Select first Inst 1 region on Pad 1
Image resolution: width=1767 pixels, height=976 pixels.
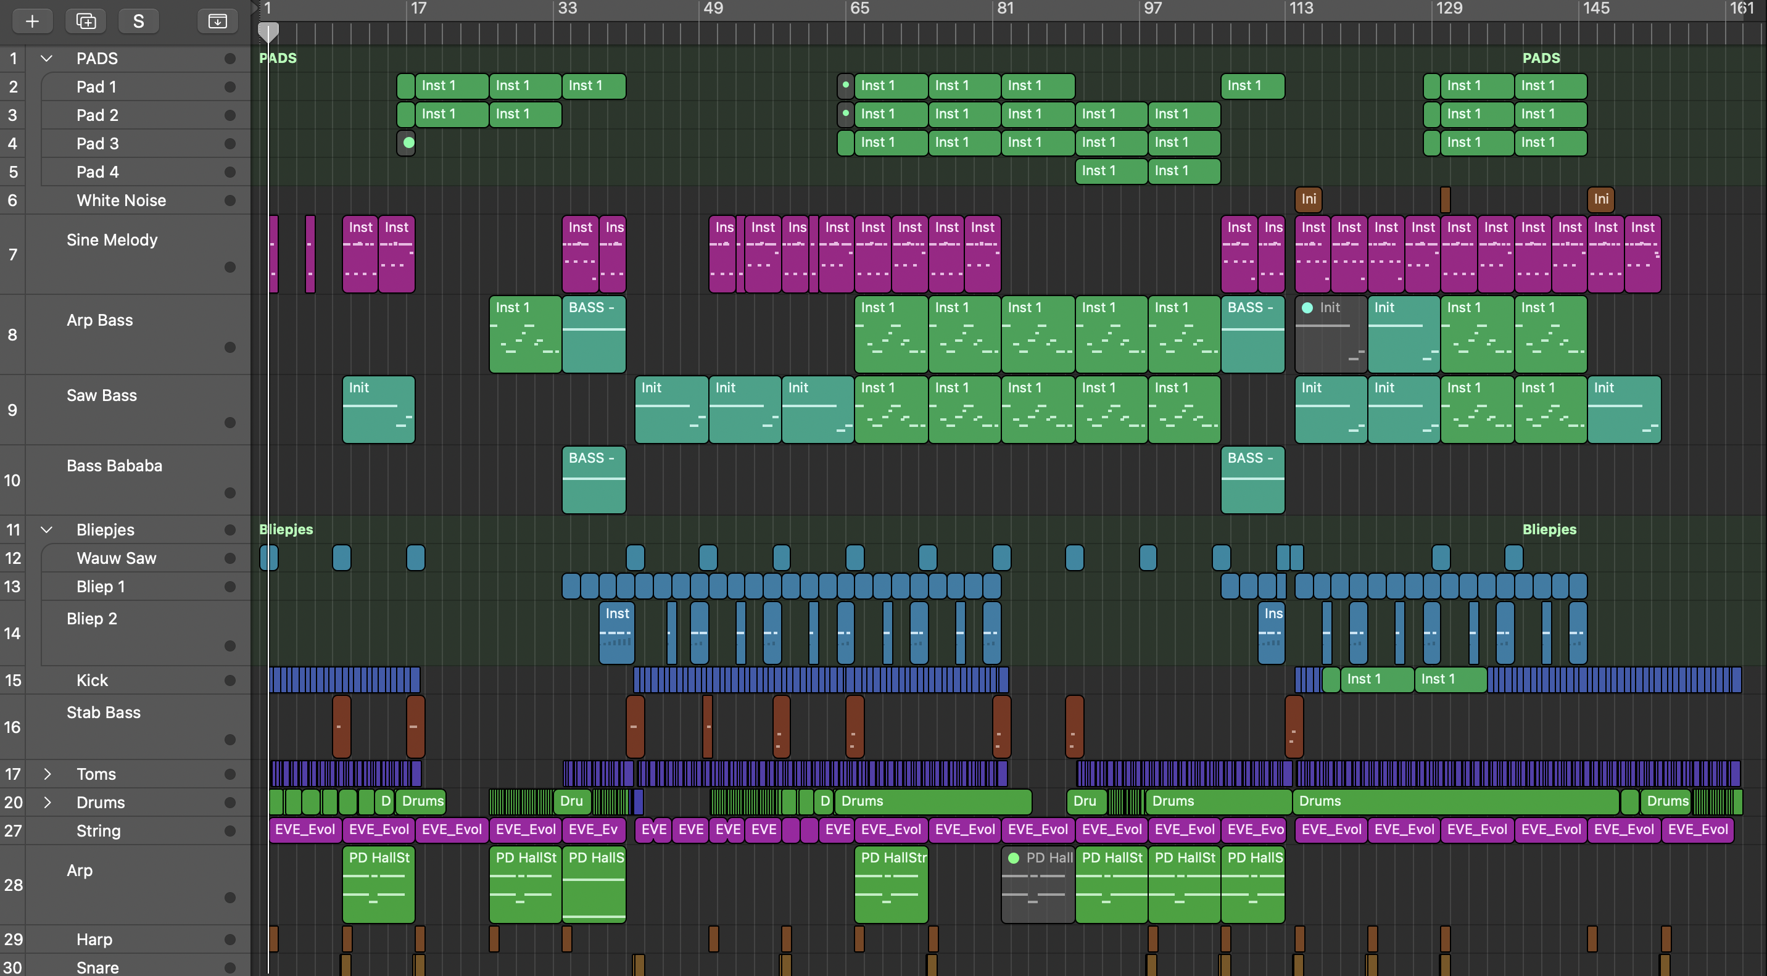click(452, 86)
